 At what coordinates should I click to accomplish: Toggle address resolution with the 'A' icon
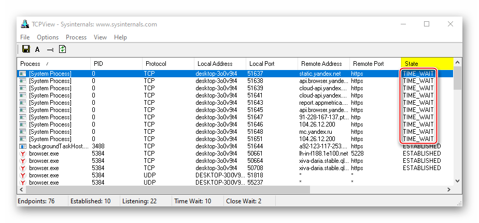pyautogui.click(x=37, y=50)
